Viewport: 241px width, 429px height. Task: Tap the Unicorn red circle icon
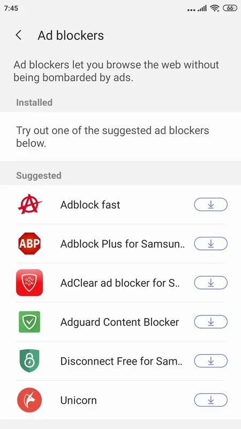point(29,400)
